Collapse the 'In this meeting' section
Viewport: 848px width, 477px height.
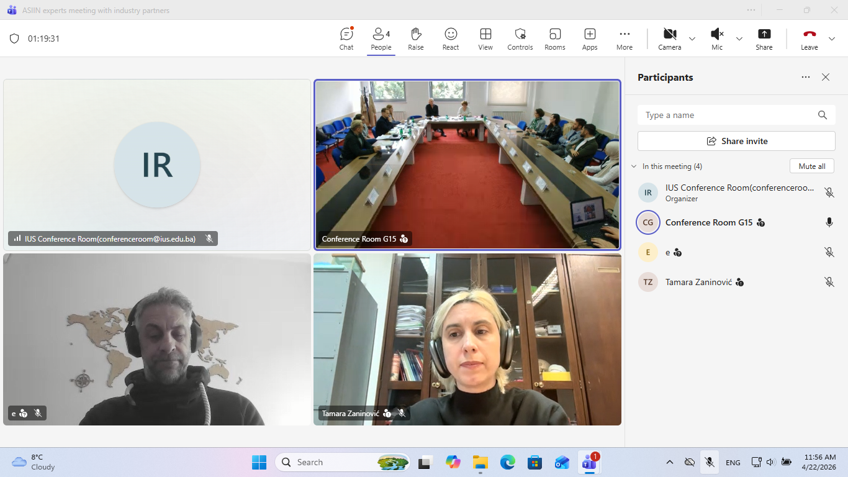[634, 166]
